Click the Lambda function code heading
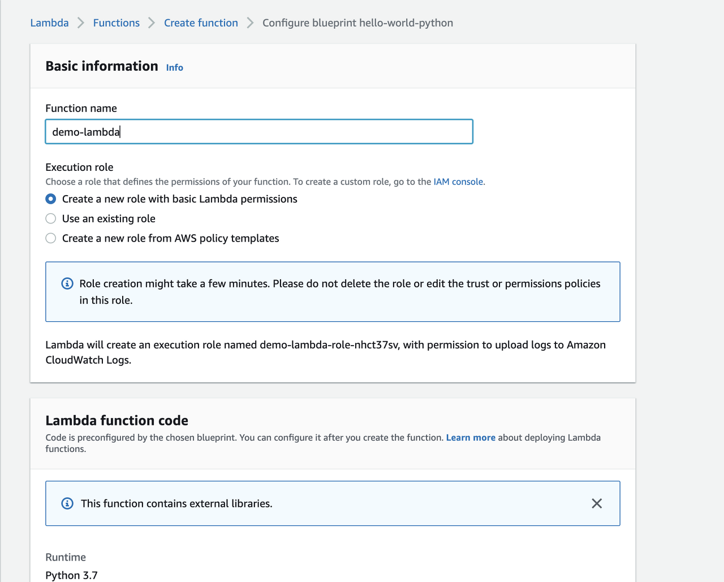724x582 pixels. (x=117, y=420)
